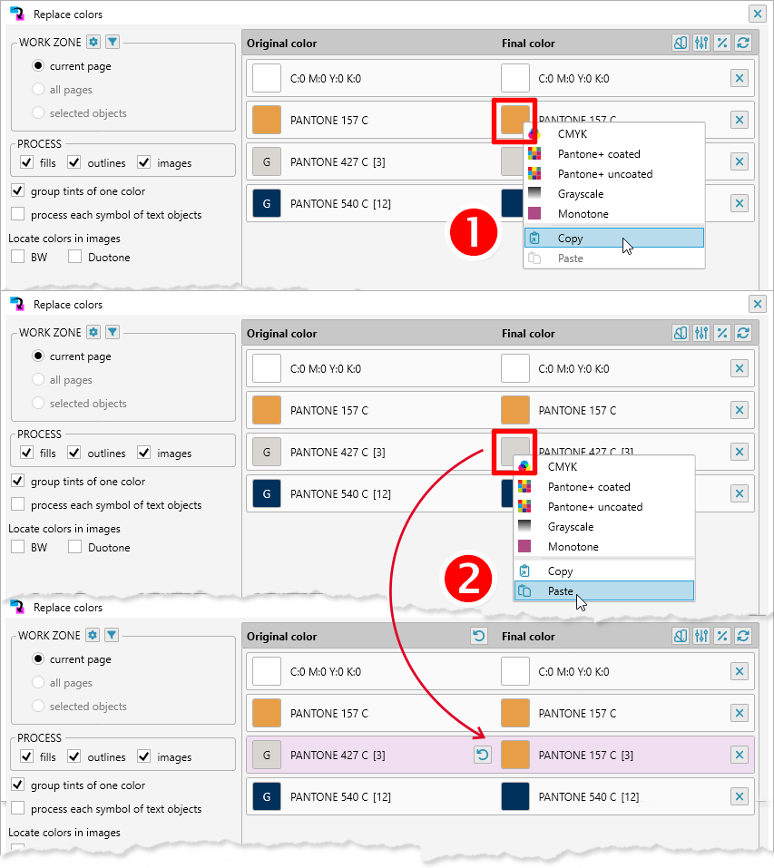Screen dimensions: 774x868
Task: Choose Monotone in top context menu
Action: point(614,214)
